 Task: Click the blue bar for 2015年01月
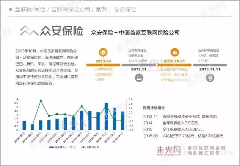coord(24,126)
